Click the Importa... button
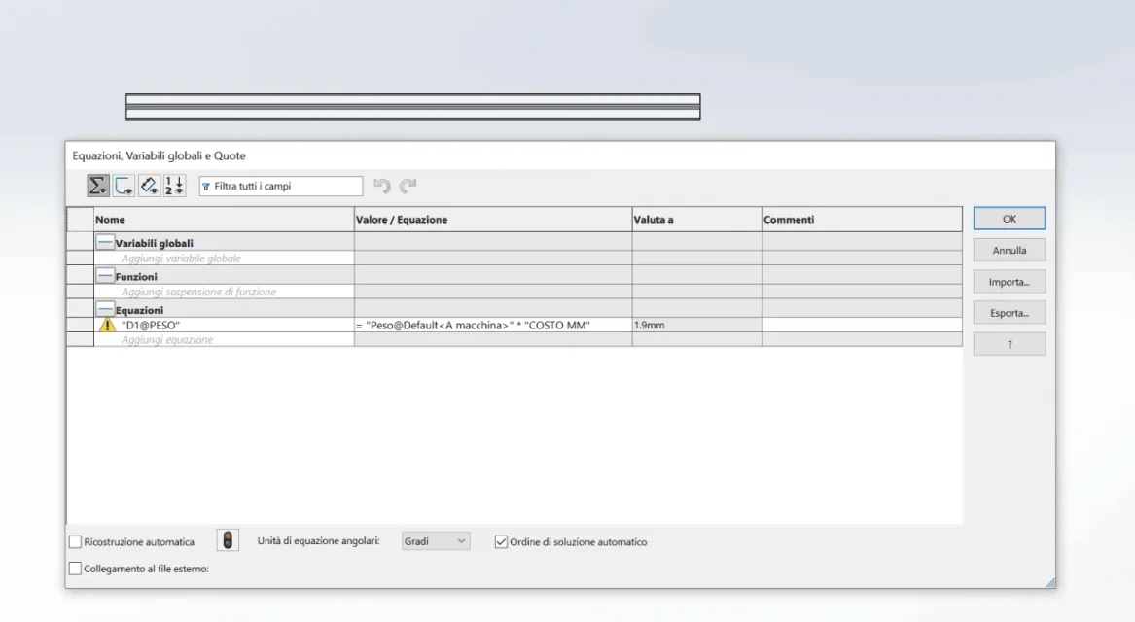 pyautogui.click(x=1009, y=281)
